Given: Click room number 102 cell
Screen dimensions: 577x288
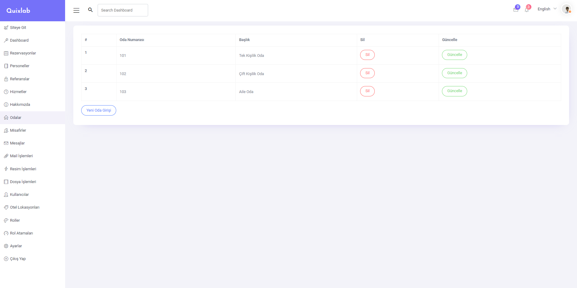Looking at the screenshot, I should point(176,74).
